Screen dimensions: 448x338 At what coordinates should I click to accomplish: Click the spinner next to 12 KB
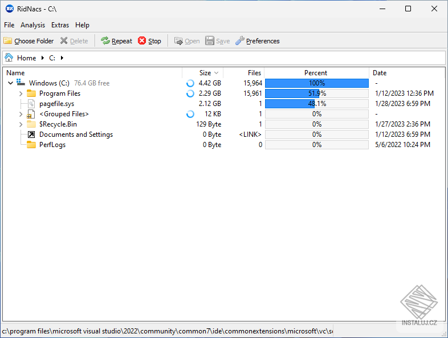(x=190, y=114)
